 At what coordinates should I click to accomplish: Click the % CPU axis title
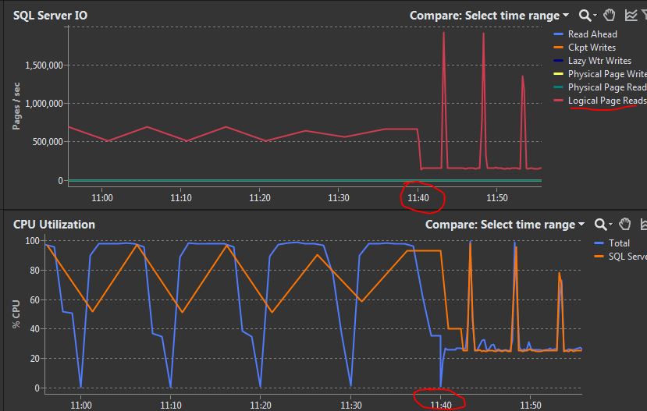point(16,314)
